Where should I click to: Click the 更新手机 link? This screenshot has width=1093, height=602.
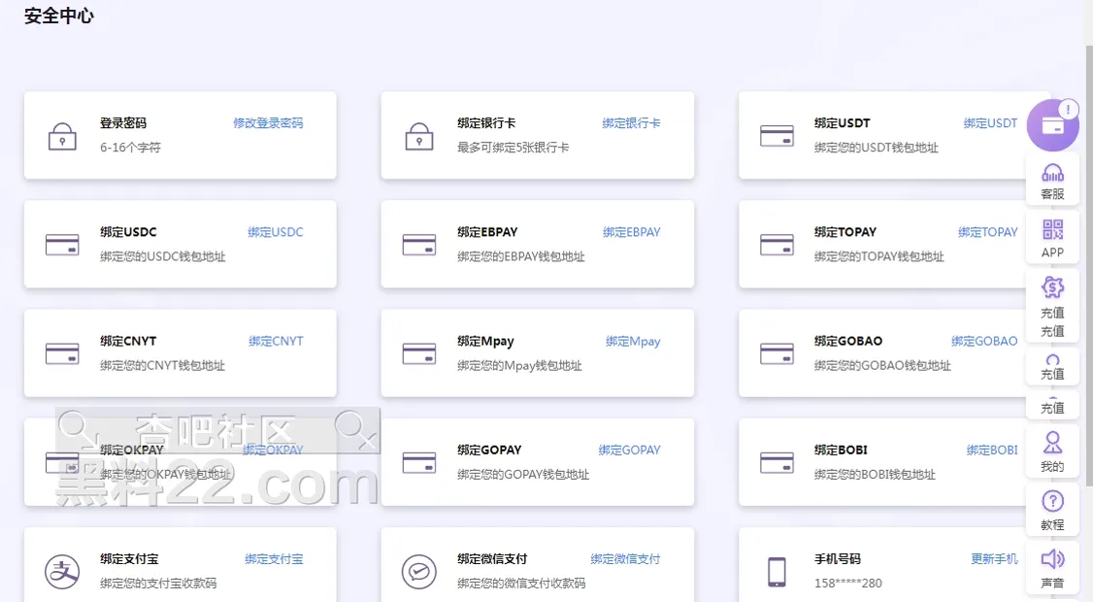click(994, 558)
